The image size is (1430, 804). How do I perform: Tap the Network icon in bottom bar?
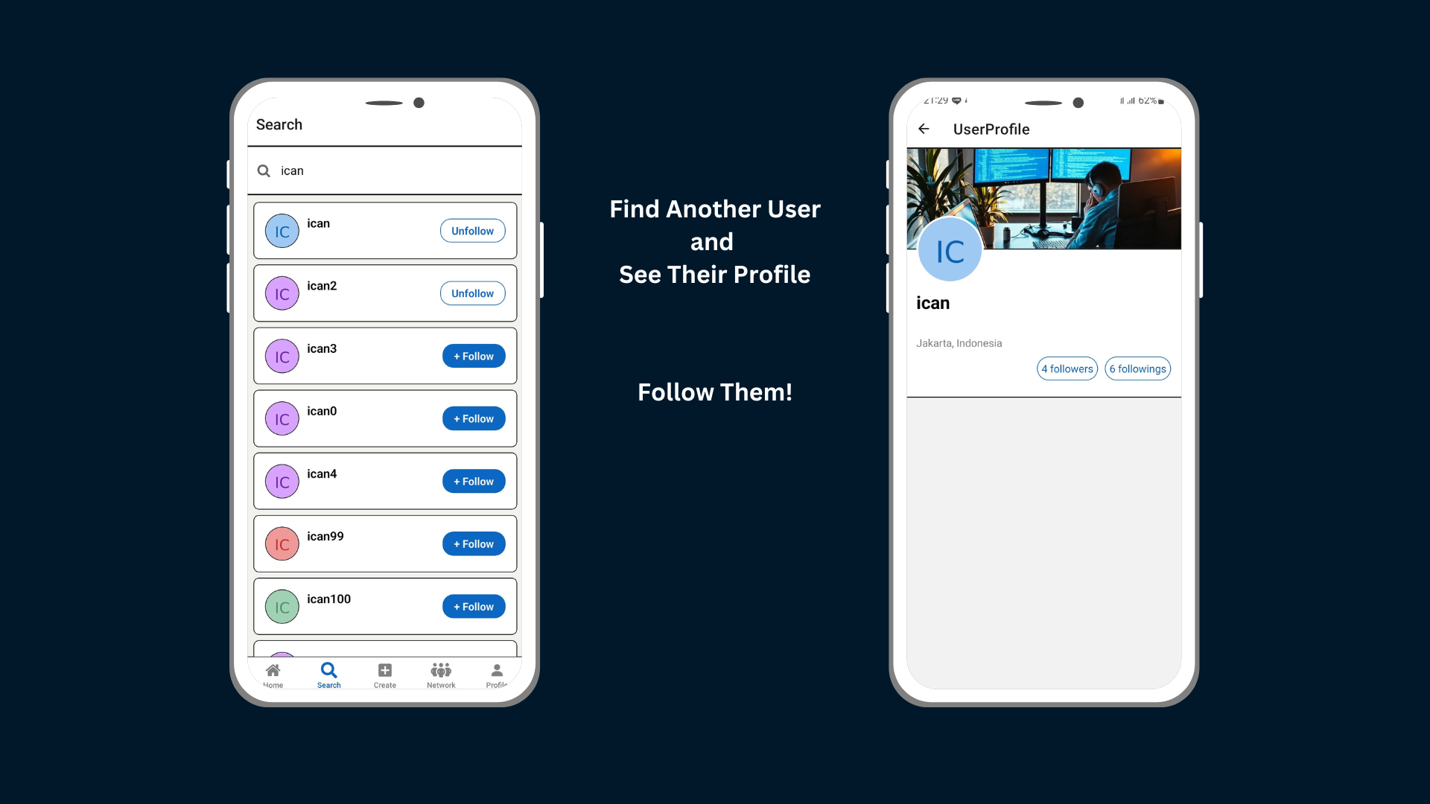pos(441,674)
